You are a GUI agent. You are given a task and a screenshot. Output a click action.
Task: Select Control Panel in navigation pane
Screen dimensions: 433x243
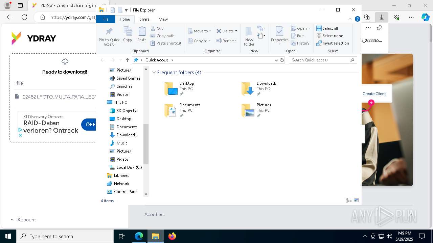click(122, 192)
